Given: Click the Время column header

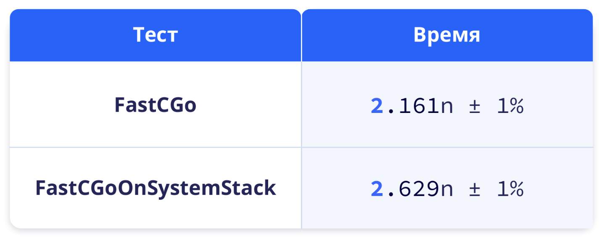Looking at the screenshot, I should point(447,35).
